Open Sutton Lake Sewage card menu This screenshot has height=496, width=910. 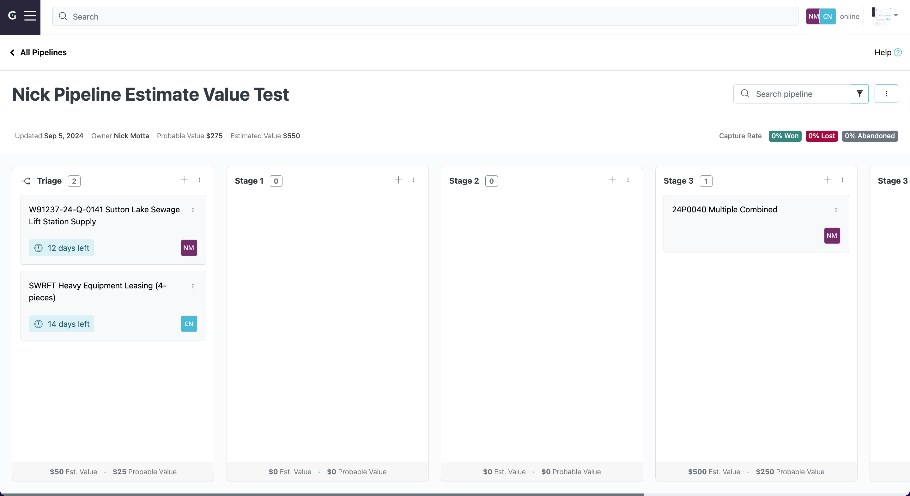[x=193, y=210]
